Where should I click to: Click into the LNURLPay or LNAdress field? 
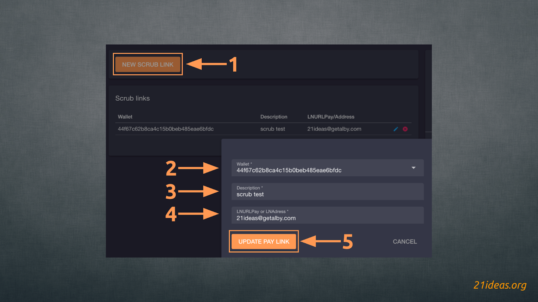(327, 215)
